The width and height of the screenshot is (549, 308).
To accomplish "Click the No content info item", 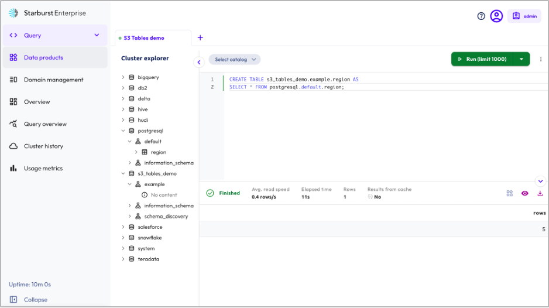I will pos(160,195).
